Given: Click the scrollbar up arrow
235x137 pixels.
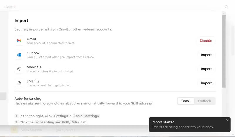Looking at the screenshot, I should (224, 14).
